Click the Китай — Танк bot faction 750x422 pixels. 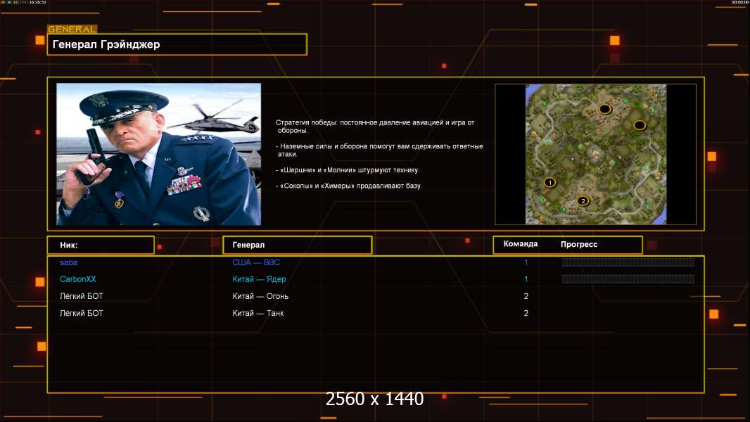point(258,313)
